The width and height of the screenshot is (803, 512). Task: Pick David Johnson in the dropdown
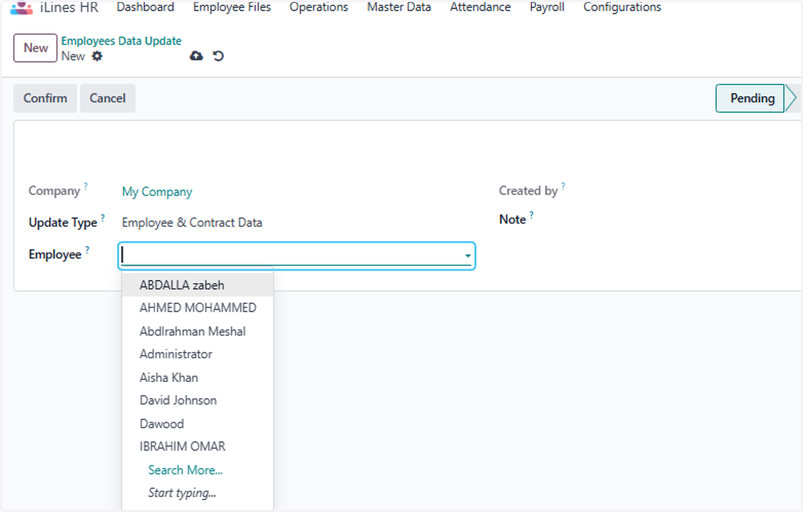point(197,400)
